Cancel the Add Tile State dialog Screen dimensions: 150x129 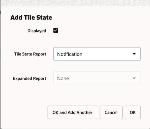point(111,112)
